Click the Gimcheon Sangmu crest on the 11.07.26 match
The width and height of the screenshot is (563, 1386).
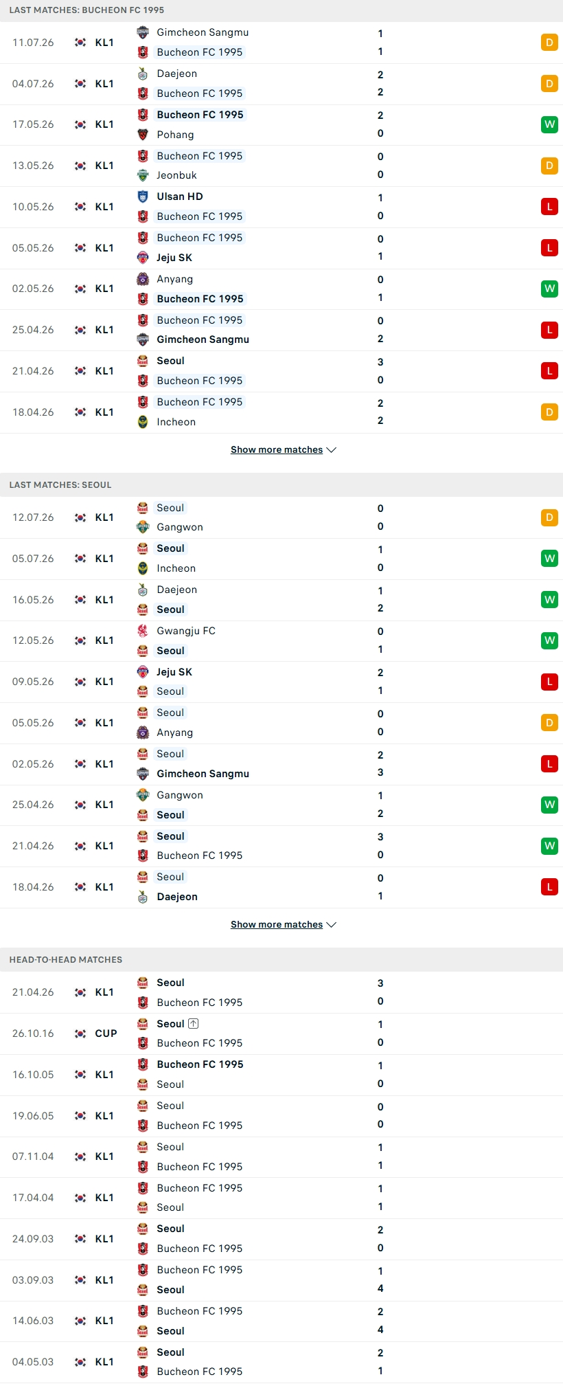[143, 32]
